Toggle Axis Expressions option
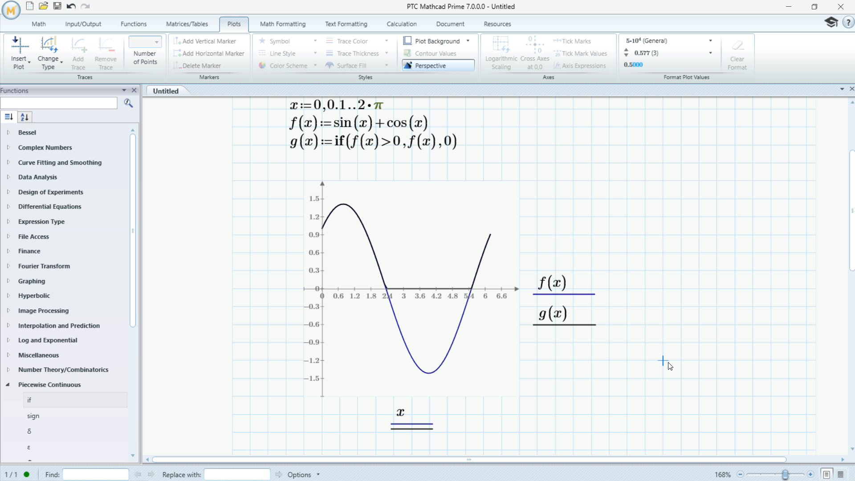This screenshot has width=855, height=481. (x=580, y=65)
